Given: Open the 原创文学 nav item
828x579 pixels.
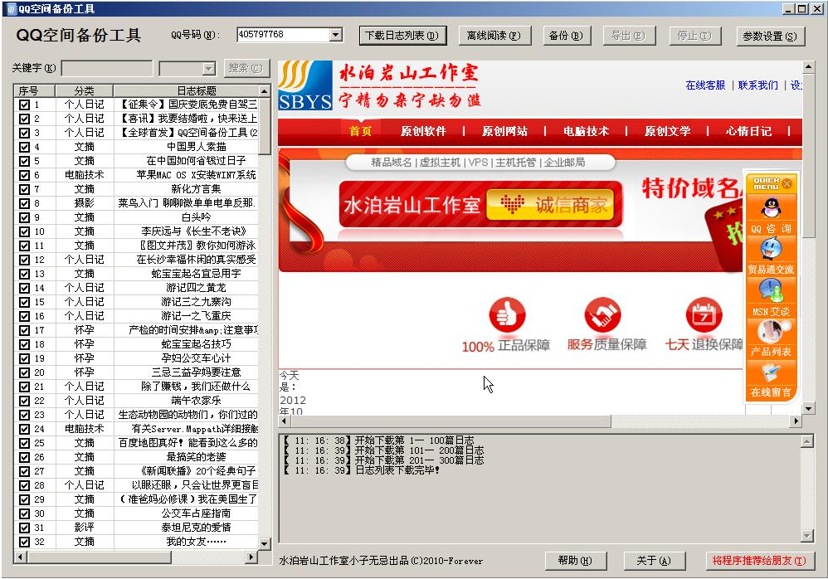Looking at the screenshot, I should point(667,131).
